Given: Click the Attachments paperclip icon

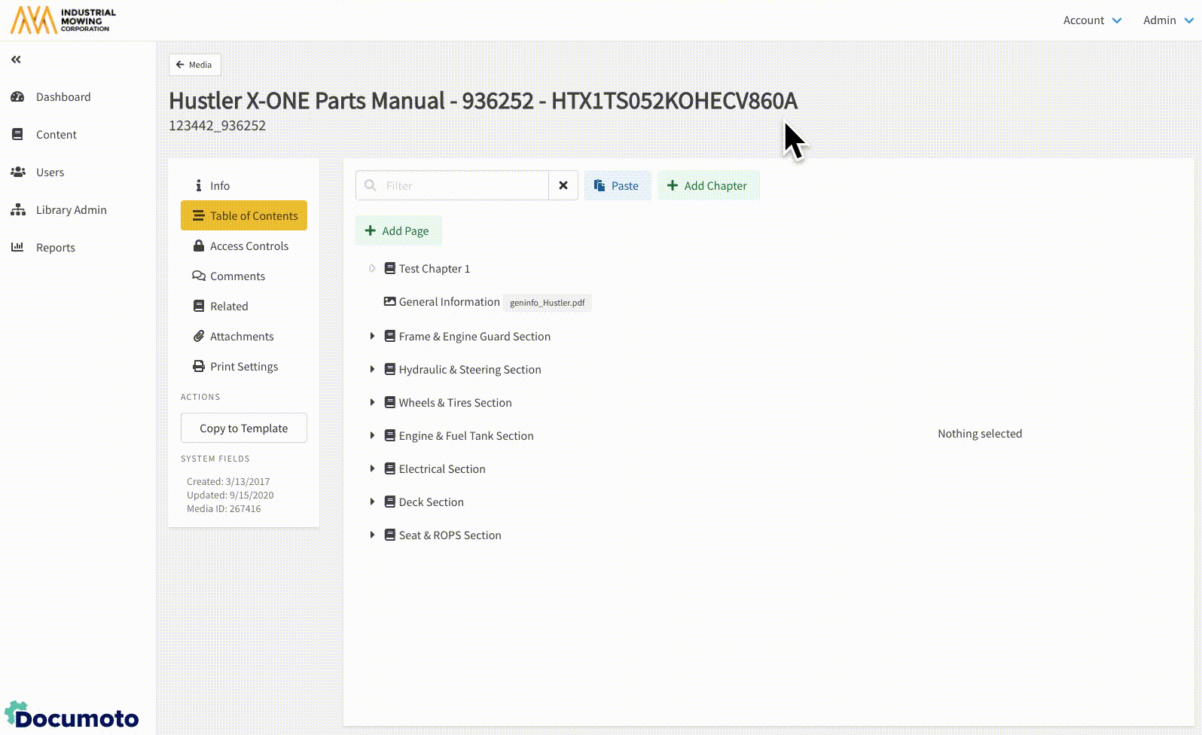Looking at the screenshot, I should pyautogui.click(x=199, y=337).
